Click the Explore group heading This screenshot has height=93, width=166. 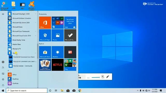41,44
